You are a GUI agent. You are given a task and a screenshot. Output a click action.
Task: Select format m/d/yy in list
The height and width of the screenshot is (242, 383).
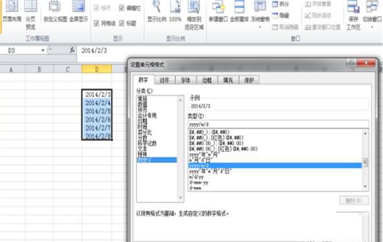point(197,177)
